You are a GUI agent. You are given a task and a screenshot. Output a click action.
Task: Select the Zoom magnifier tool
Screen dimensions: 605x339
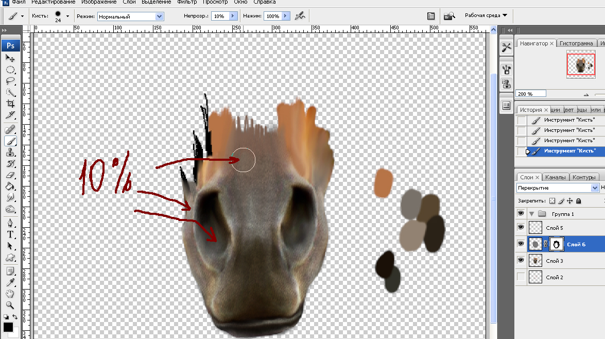pyautogui.click(x=10, y=304)
